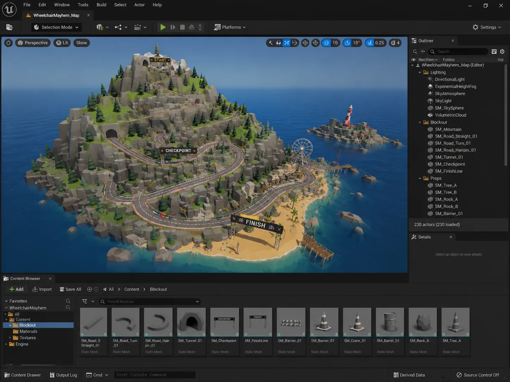Toggle rotation snap icon beside 10°
Viewport: 510px width, 382px height.
[347, 43]
